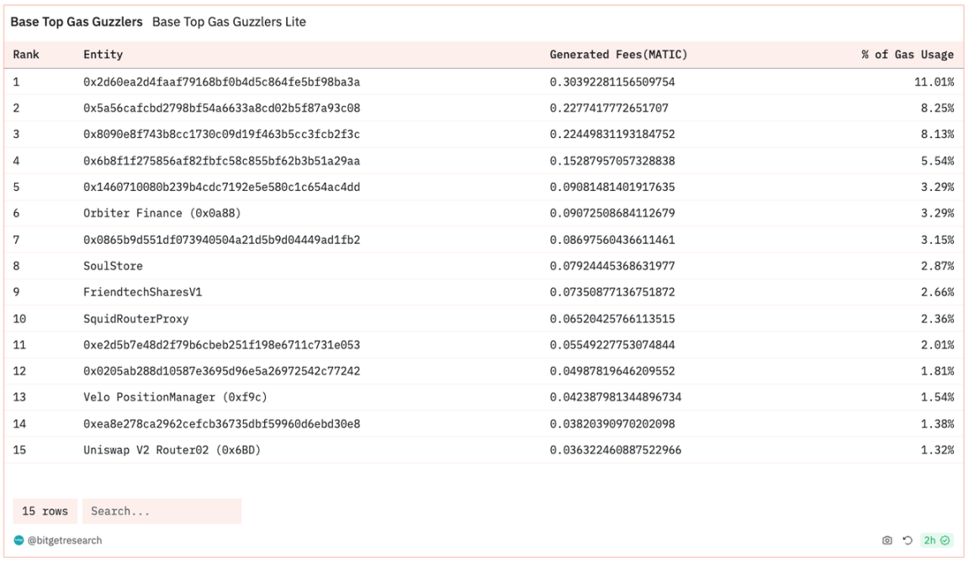Click the bitgetresearch avatar icon

[x=19, y=540]
